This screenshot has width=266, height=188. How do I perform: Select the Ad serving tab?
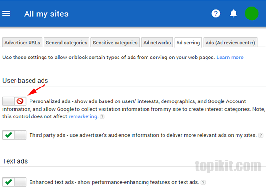pos(188,43)
